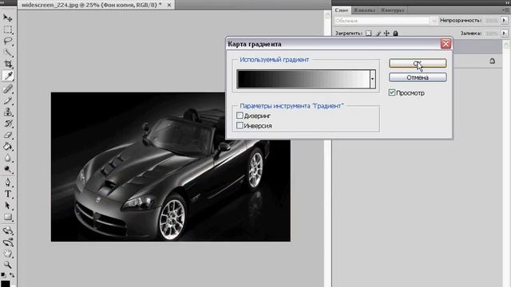This screenshot has width=511, height=287.
Task: Swap foreground and background colors
Action: click(x=12, y=275)
